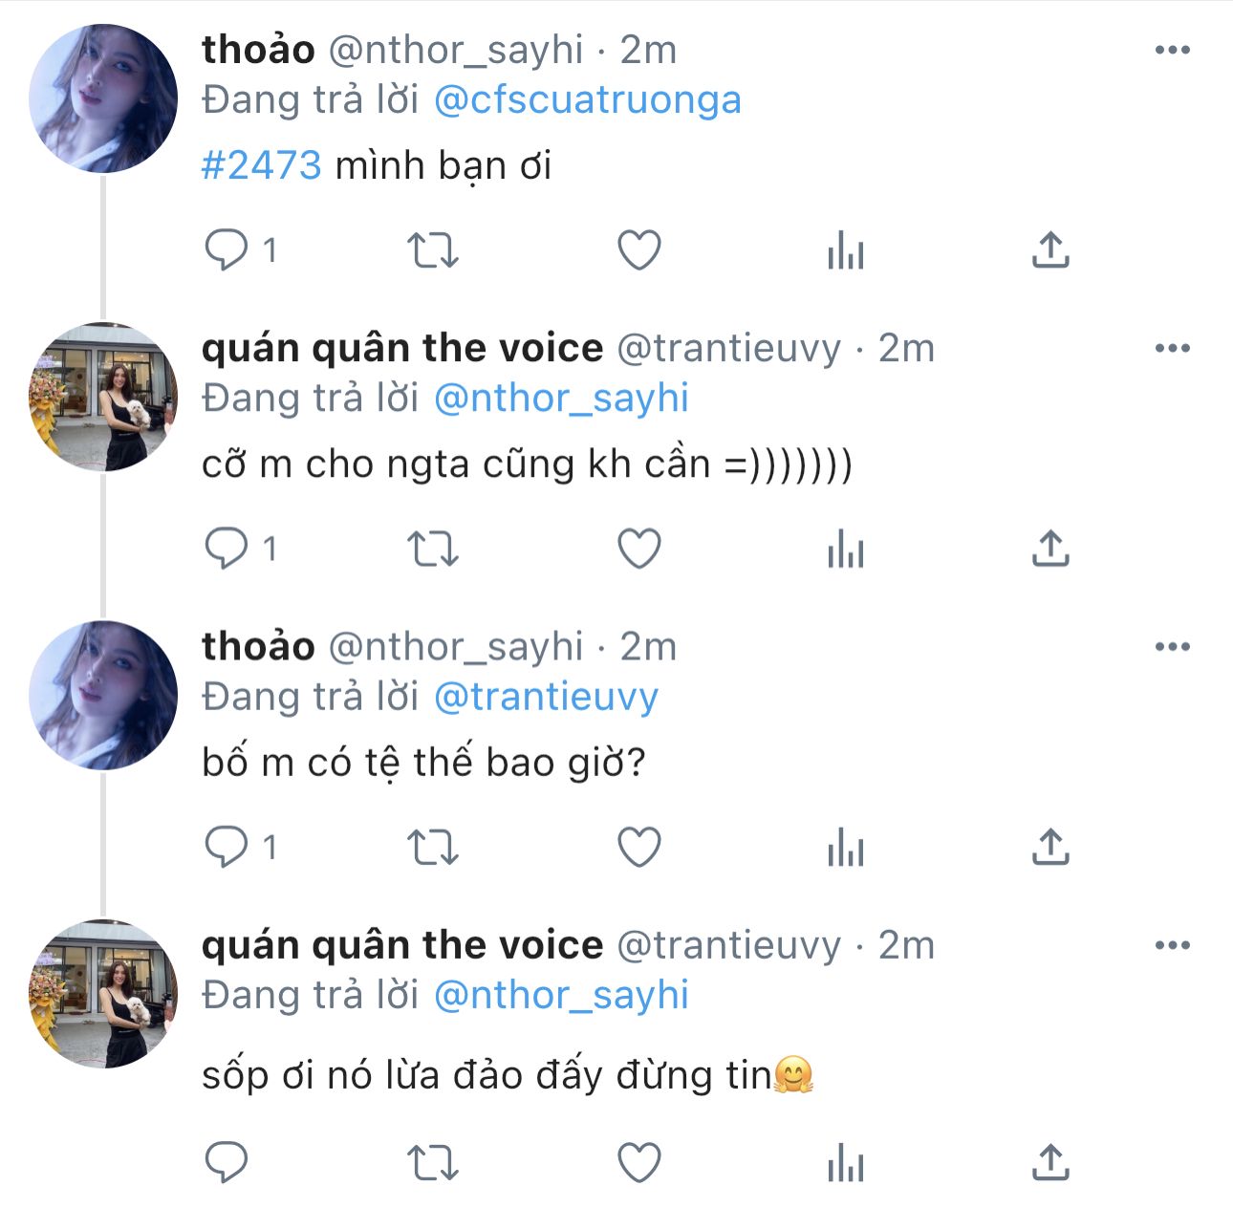Image resolution: width=1233 pixels, height=1208 pixels.
Task: Open more options for thoảo's first tweet
Action: (1172, 51)
